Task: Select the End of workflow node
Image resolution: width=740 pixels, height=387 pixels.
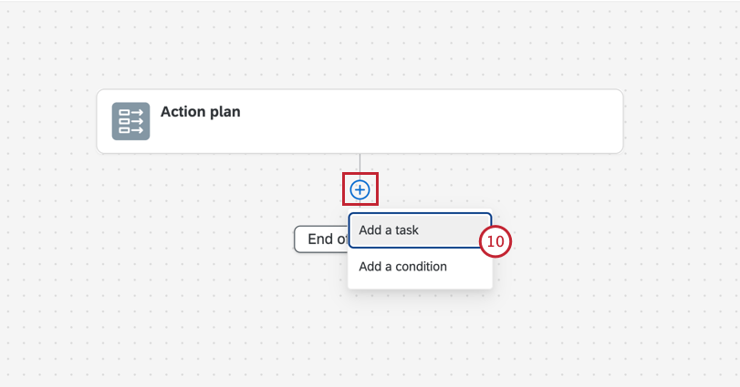Action: pos(320,239)
